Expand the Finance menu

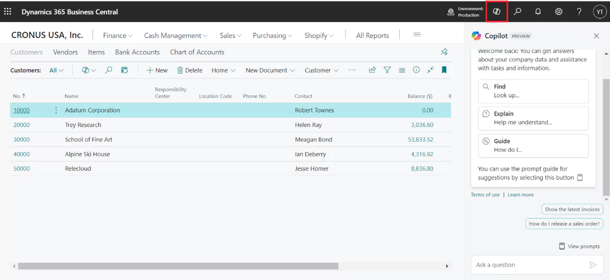pyautogui.click(x=118, y=35)
